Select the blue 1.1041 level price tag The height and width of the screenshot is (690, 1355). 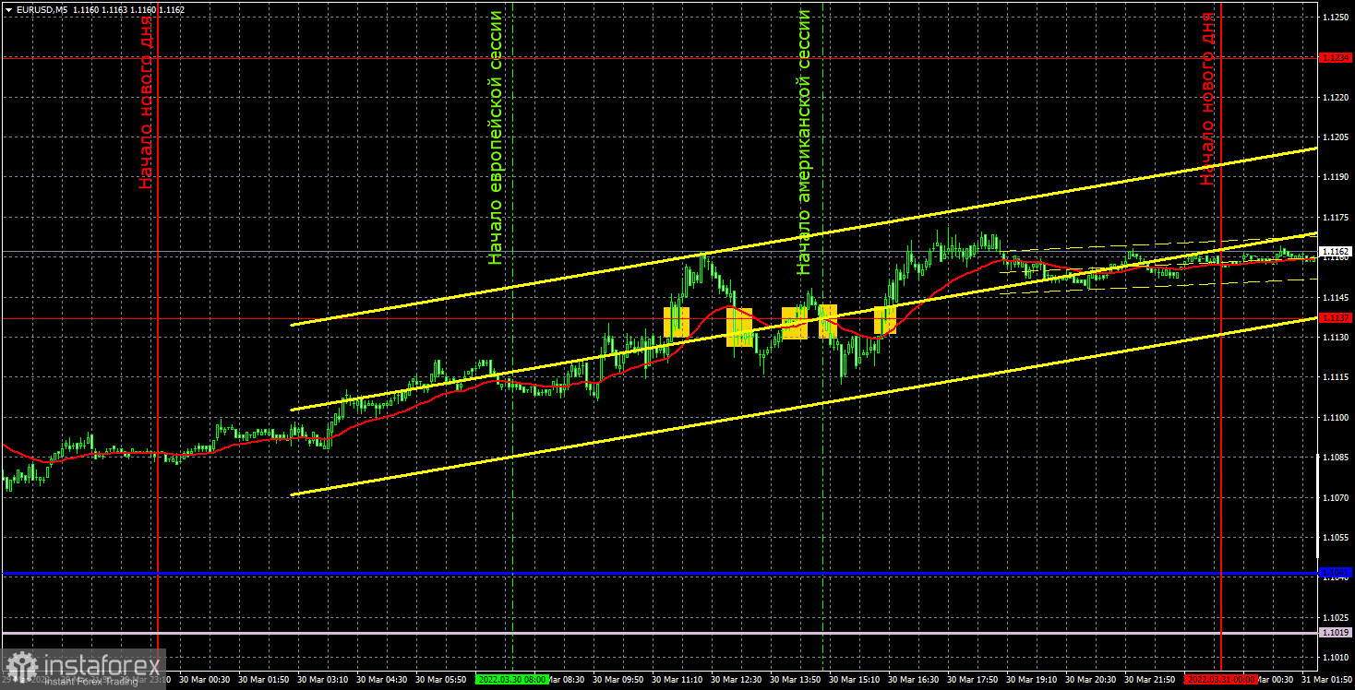(x=1336, y=574)
